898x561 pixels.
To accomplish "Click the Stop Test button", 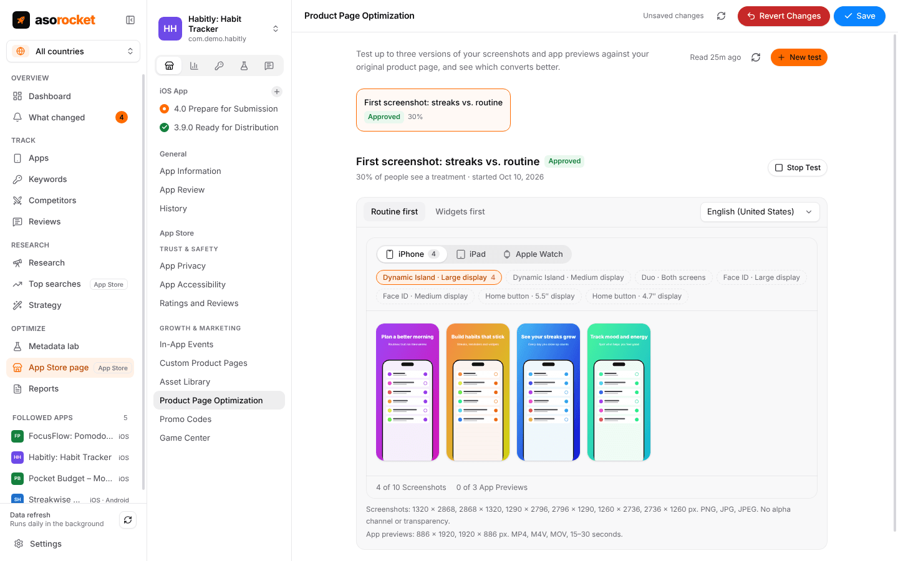I will (798, 168).
